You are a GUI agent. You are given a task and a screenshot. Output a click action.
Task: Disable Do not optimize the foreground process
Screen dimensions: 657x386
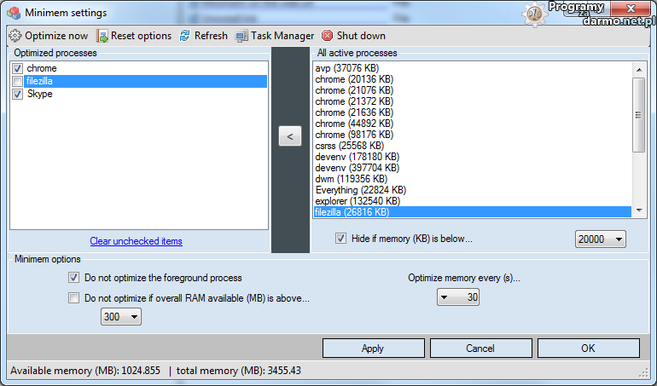[x=73, y=278]
